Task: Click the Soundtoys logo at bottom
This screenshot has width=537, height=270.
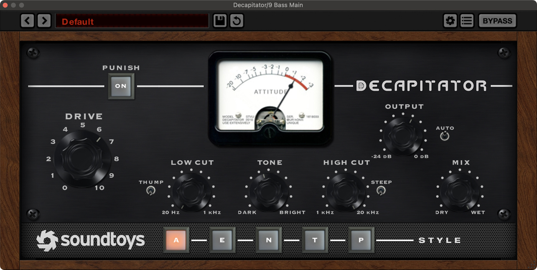Action: [x=91, y=240]
